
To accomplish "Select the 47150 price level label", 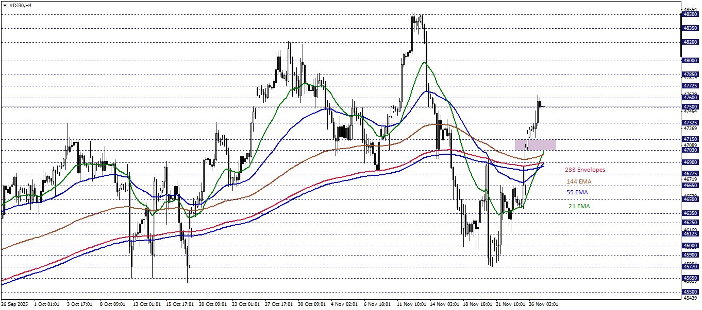I will click(691, 139).
